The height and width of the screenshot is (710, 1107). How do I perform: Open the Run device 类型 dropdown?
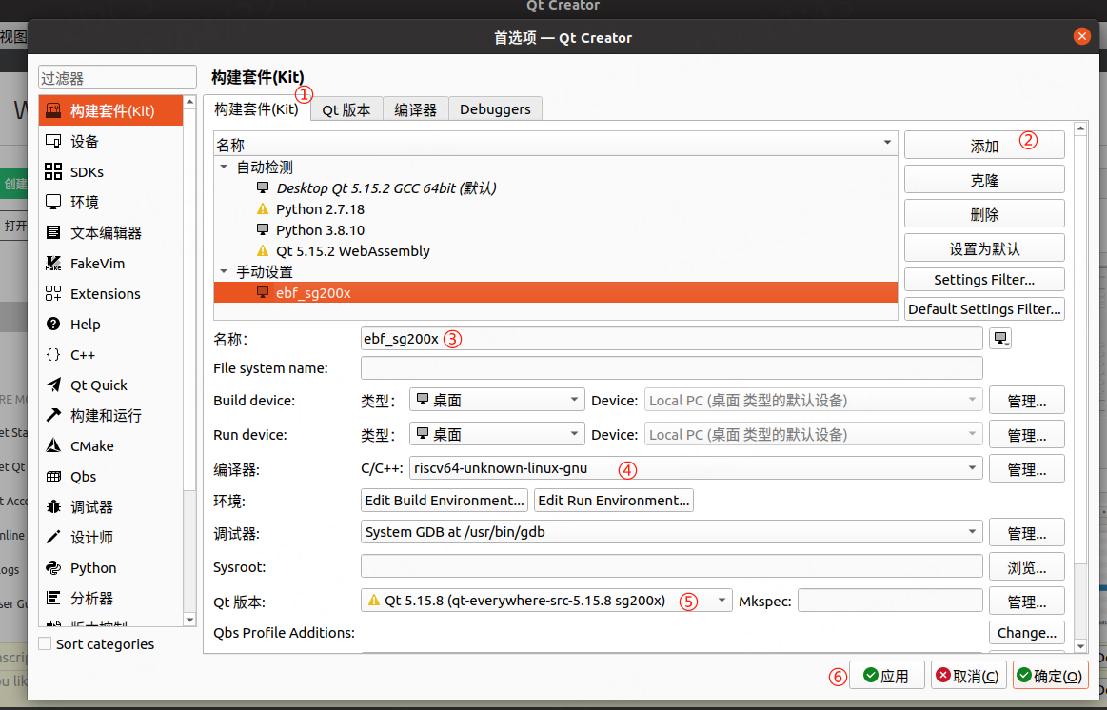point(497,434)
